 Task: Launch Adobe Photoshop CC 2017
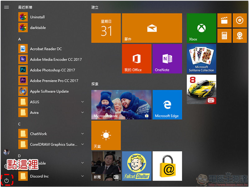[x=52, y=70]
